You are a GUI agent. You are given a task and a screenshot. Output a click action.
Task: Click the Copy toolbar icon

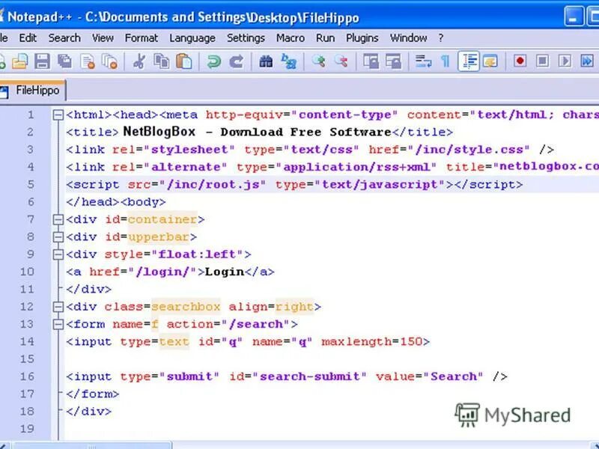pyautogui.click(x=162, y=61)
